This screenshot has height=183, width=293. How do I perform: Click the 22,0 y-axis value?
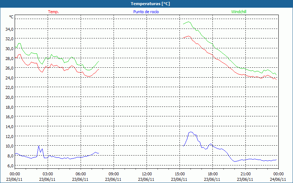coord(10,87)
